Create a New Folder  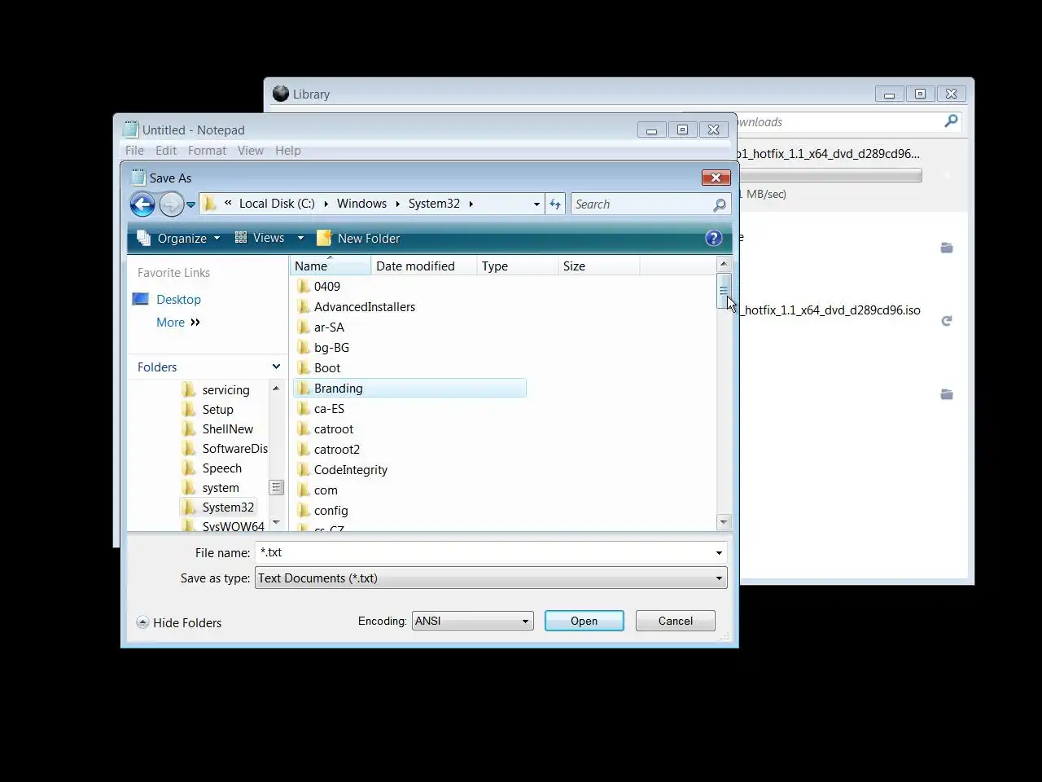tap(358, 239)
